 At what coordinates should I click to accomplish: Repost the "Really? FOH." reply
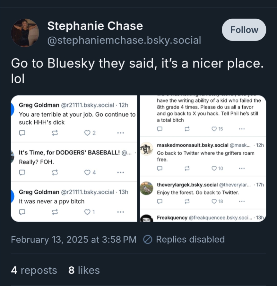tap(55, 172)
